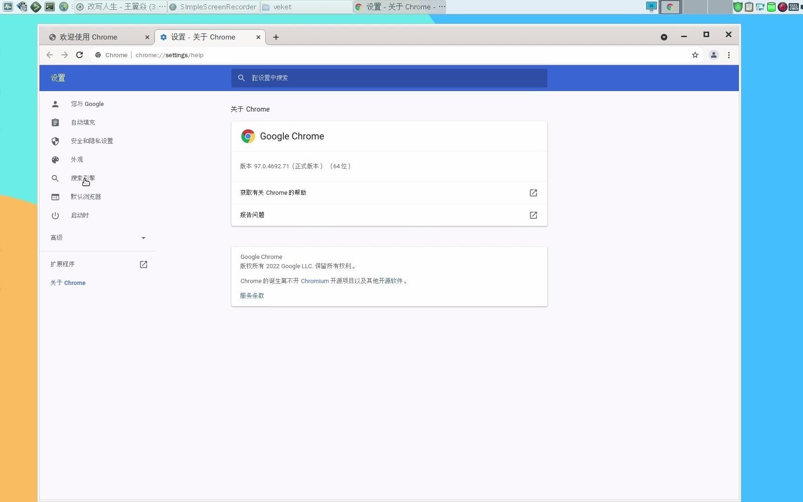Click the browser forward arrow

pos(65,55)
